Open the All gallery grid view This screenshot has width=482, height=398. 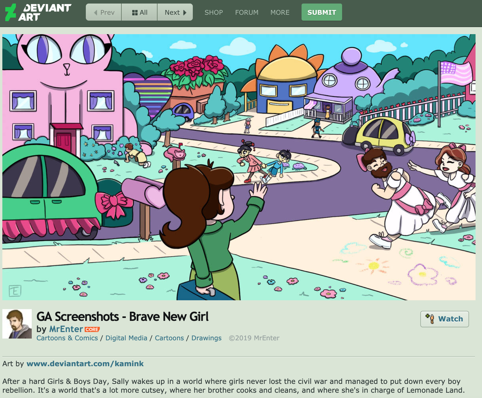[x=139, y=12]
